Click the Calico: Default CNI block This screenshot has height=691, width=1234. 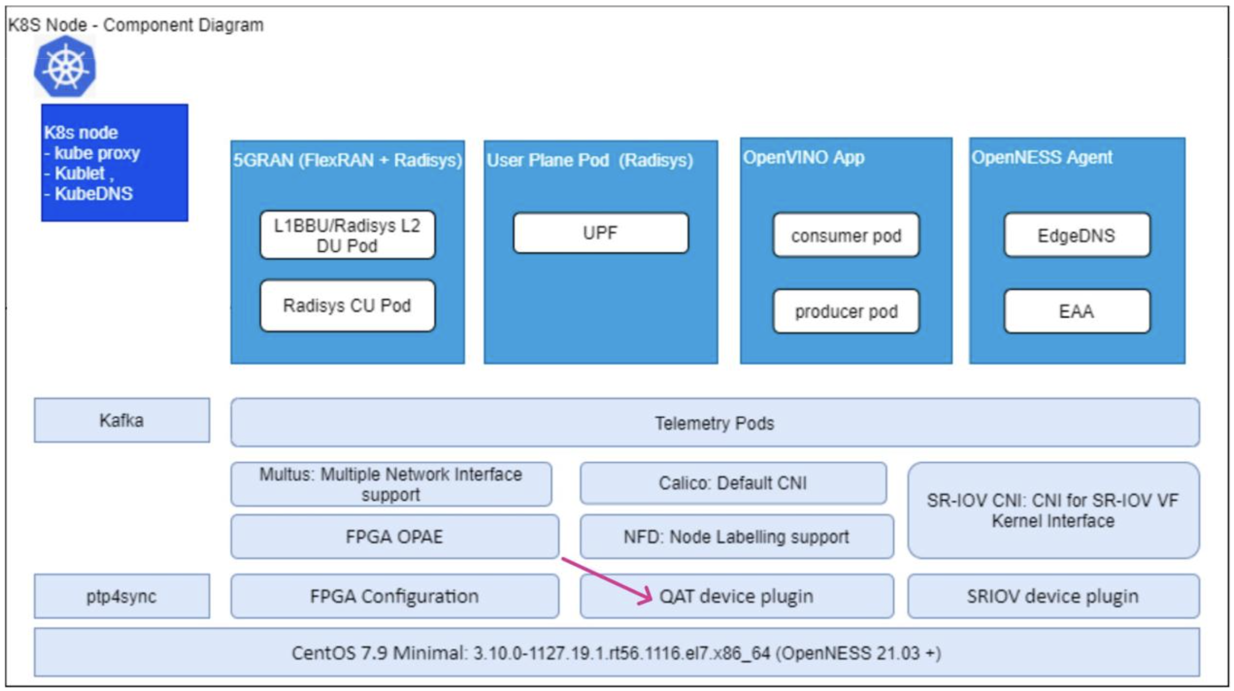(x=733, y=483)
